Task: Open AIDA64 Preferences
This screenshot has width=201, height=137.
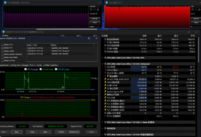Action: pos(74,132)
